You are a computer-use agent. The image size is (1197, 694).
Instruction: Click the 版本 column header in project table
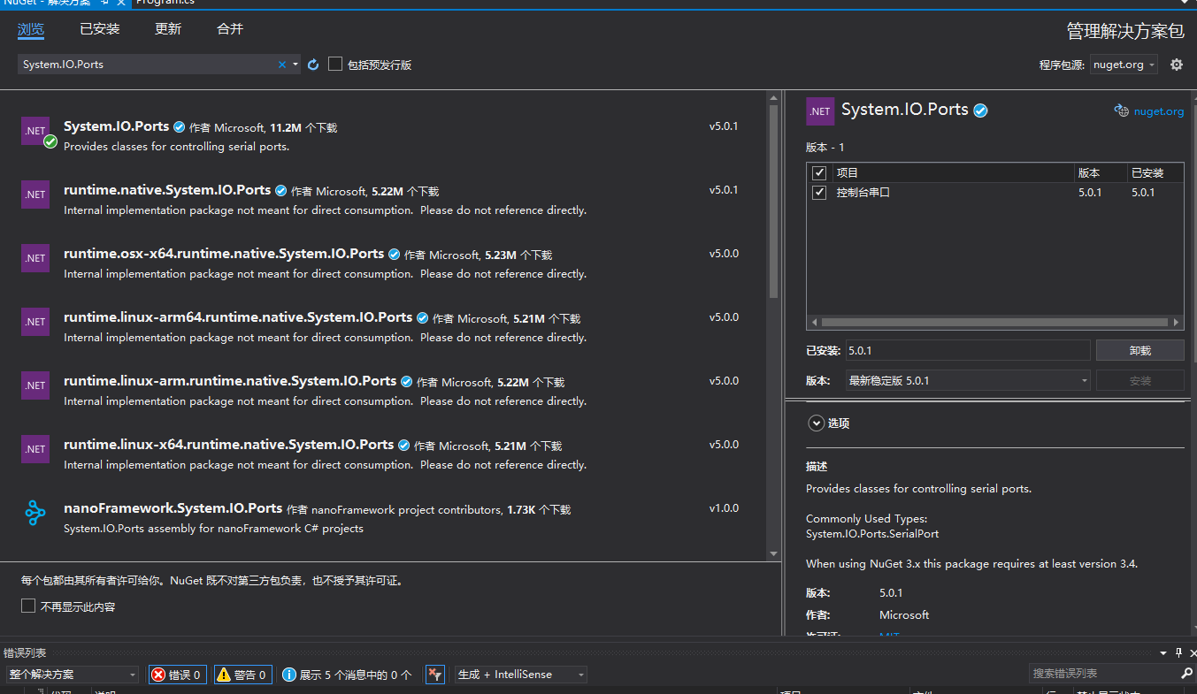[x=1089, y=173]
